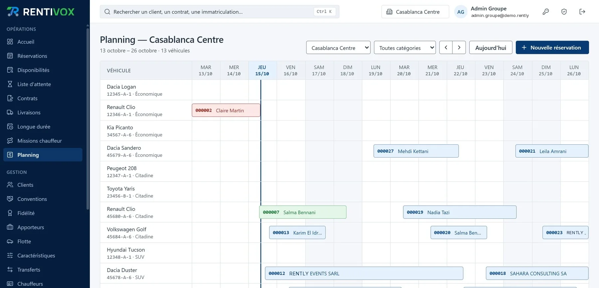Open reservation 000007 Salma Bennani

[303, 212]
